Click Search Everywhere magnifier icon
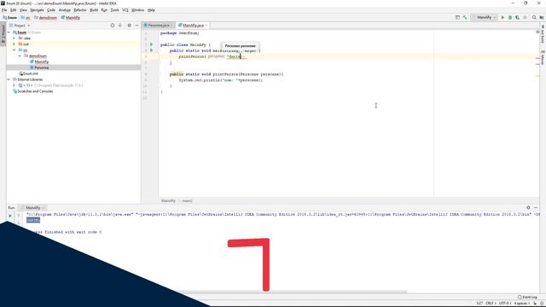Screen dimensions: 546x307 (x=534, y=17)
